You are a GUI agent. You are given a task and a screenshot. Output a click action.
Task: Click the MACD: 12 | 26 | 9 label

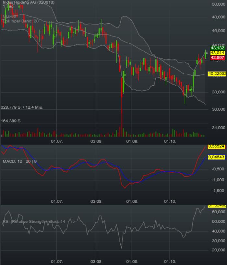(20, 161)
